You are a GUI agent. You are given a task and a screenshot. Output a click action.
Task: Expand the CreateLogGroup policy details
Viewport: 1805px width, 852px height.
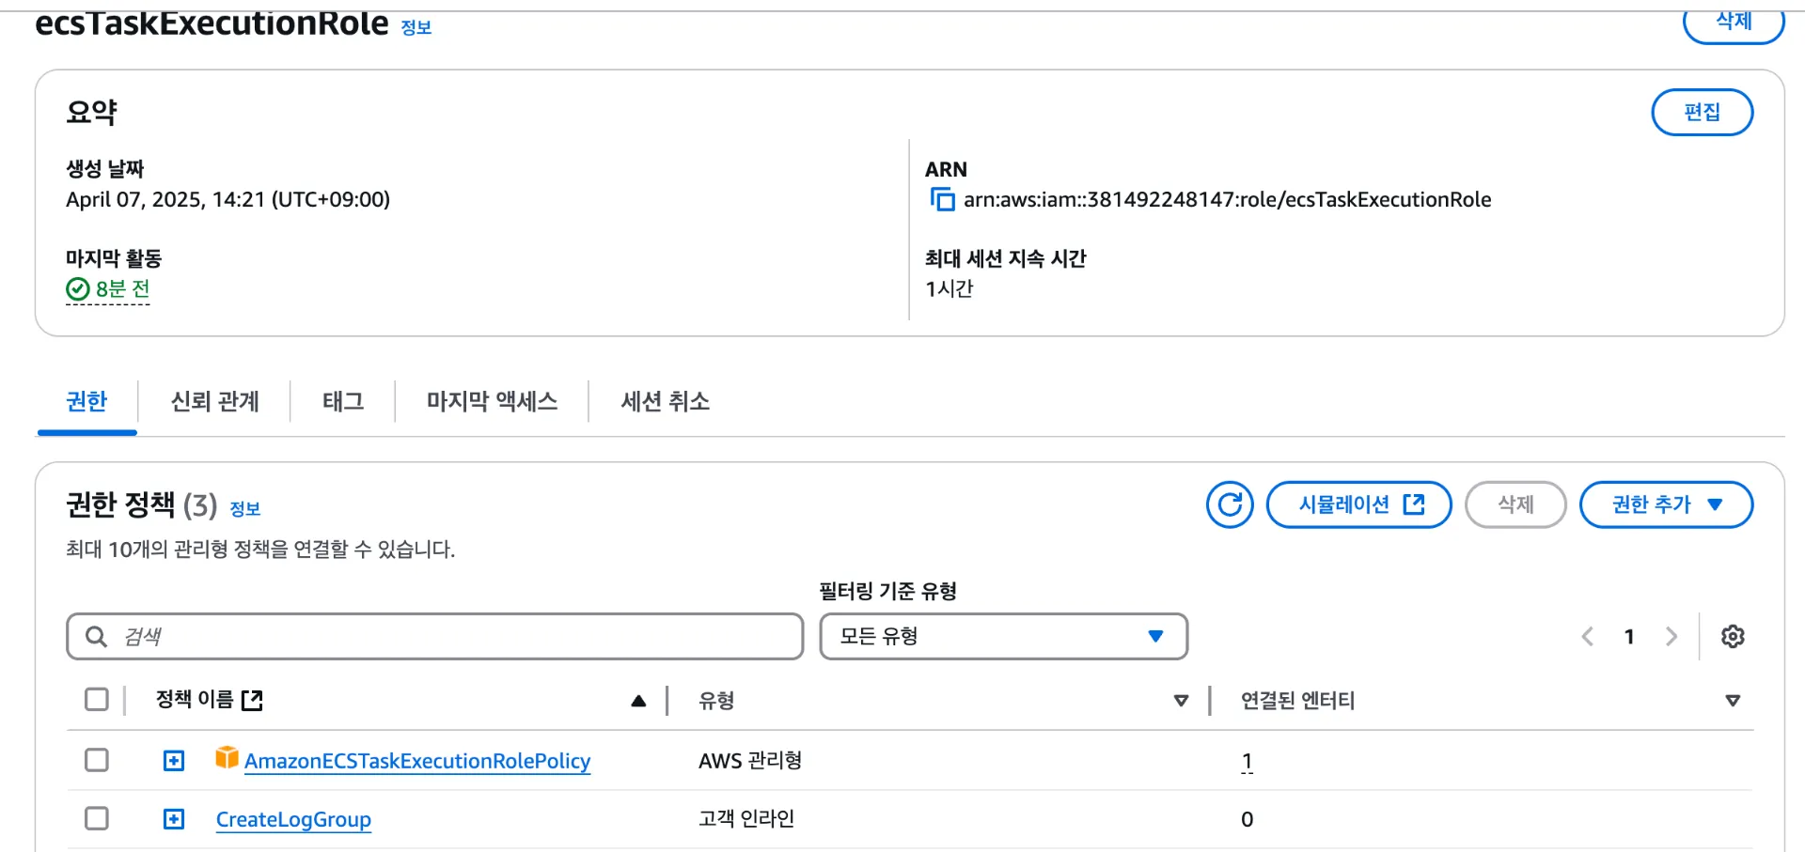pyautogui.click(x=174, y=819)
